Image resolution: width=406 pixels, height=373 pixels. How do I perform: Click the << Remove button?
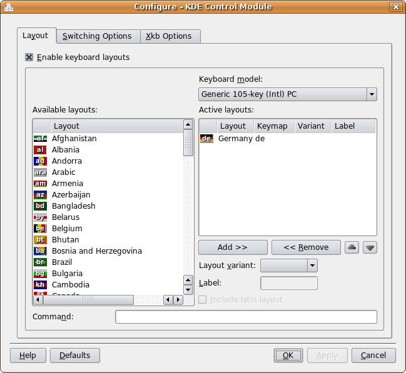[306, 247]
